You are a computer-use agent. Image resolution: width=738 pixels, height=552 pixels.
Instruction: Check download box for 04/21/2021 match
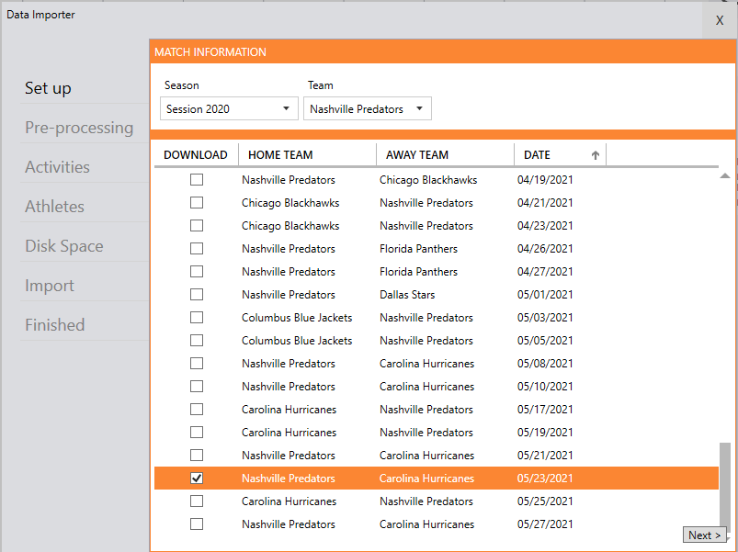pos(197,203)
